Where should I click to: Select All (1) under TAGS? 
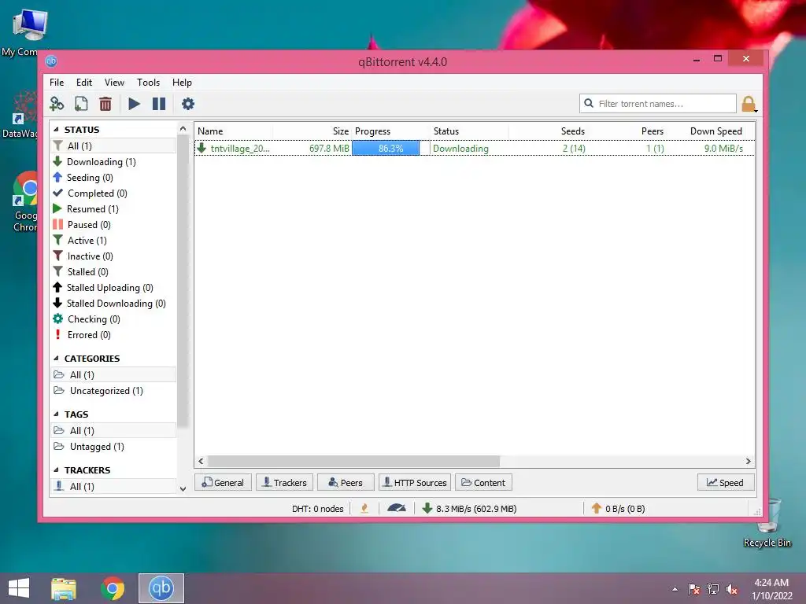113,430
